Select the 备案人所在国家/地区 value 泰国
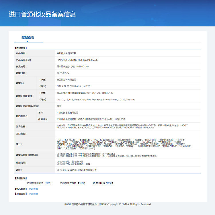 point(59,106)
